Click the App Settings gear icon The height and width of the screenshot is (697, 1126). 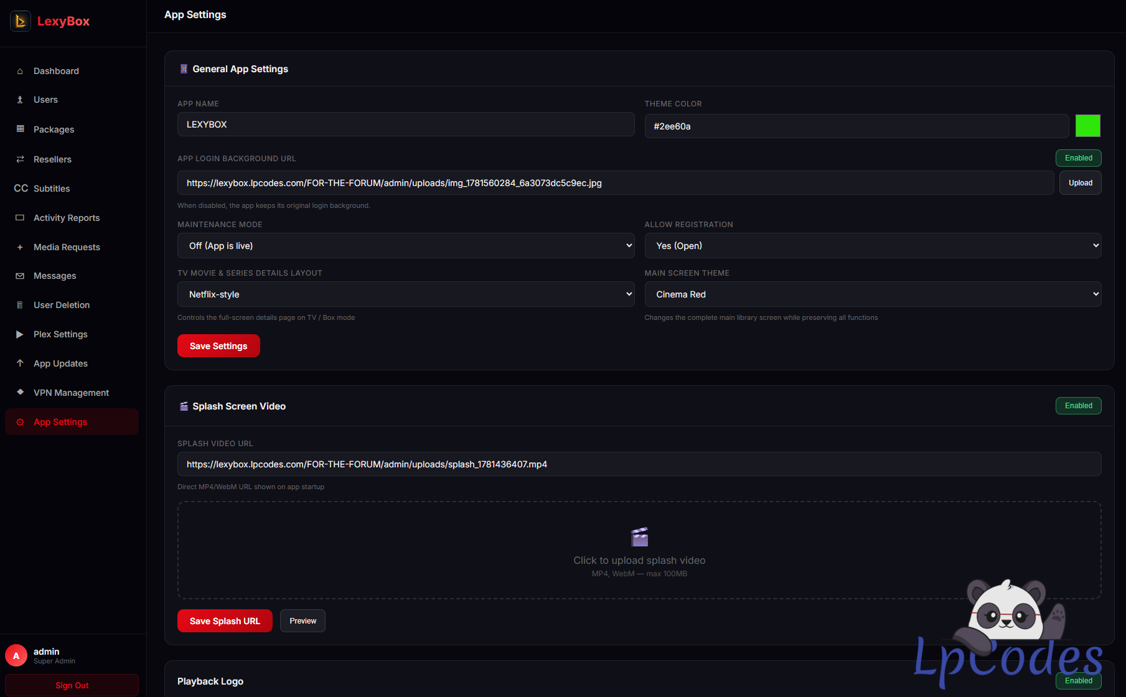[x=20, y=422]
